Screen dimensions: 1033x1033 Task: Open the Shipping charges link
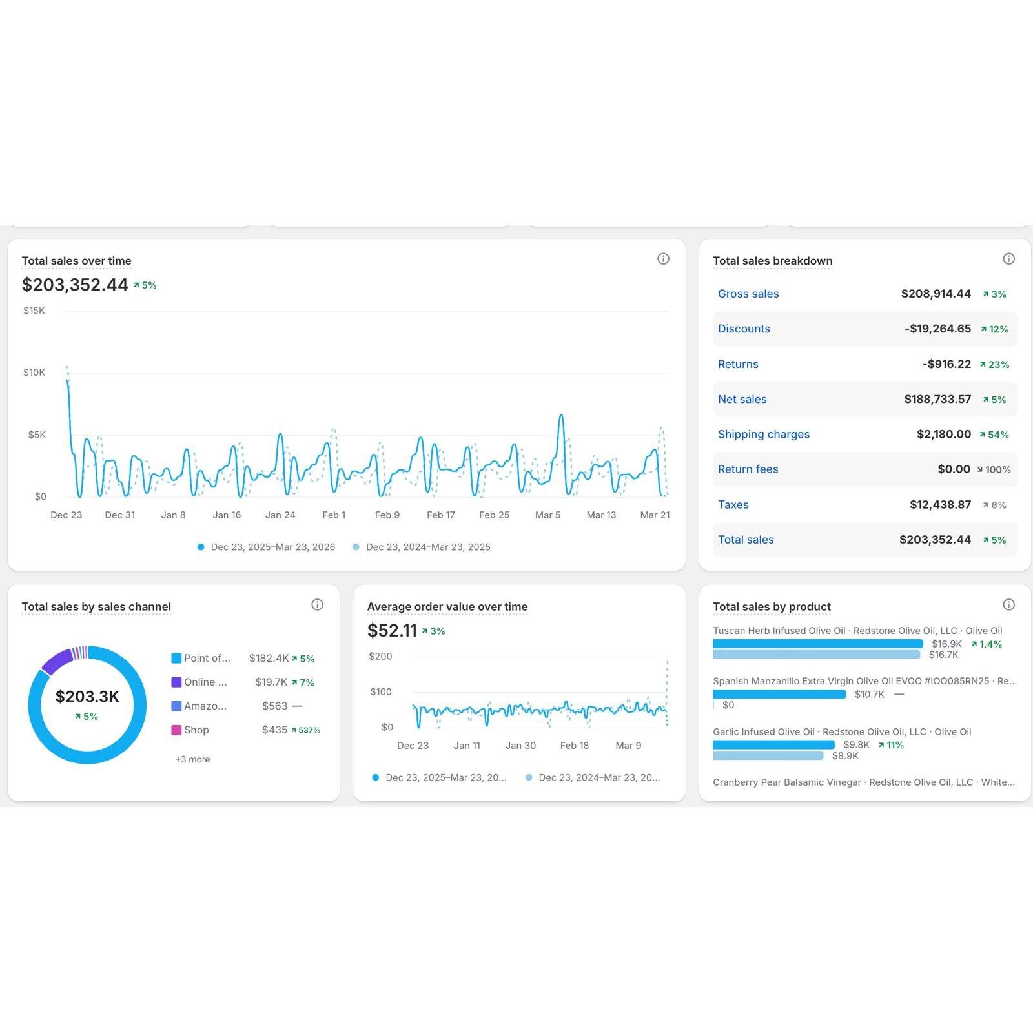pos(763,435)
